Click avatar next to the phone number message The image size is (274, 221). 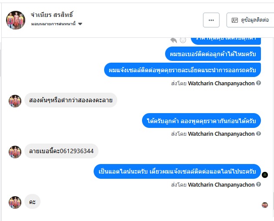pyautogui.click(x=15, y=152)
